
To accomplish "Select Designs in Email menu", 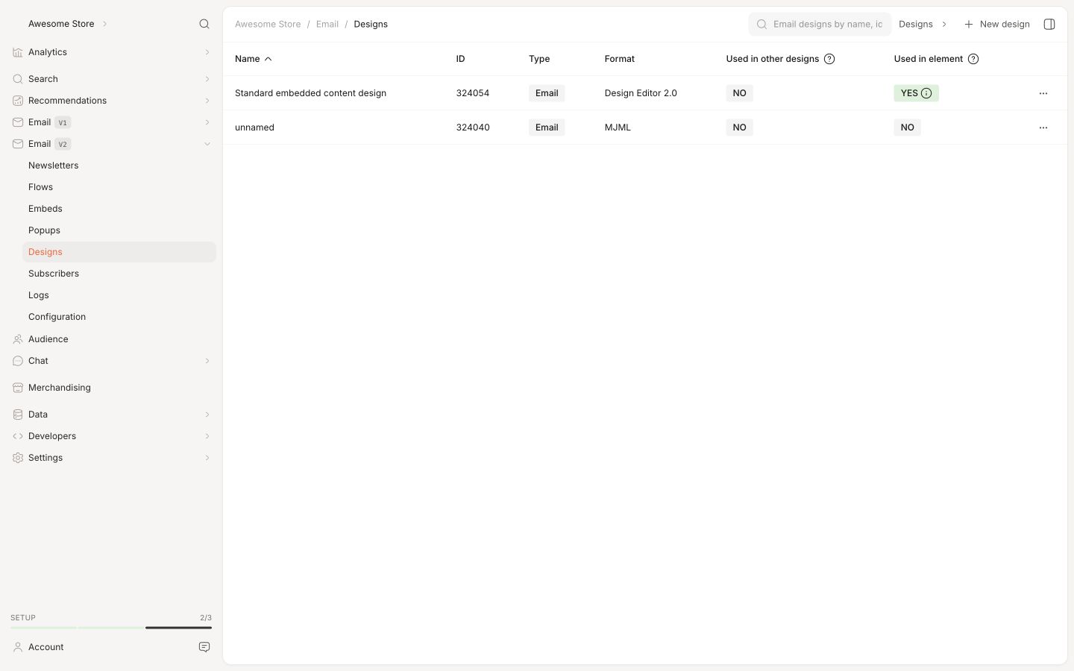I will click(119, 252).
